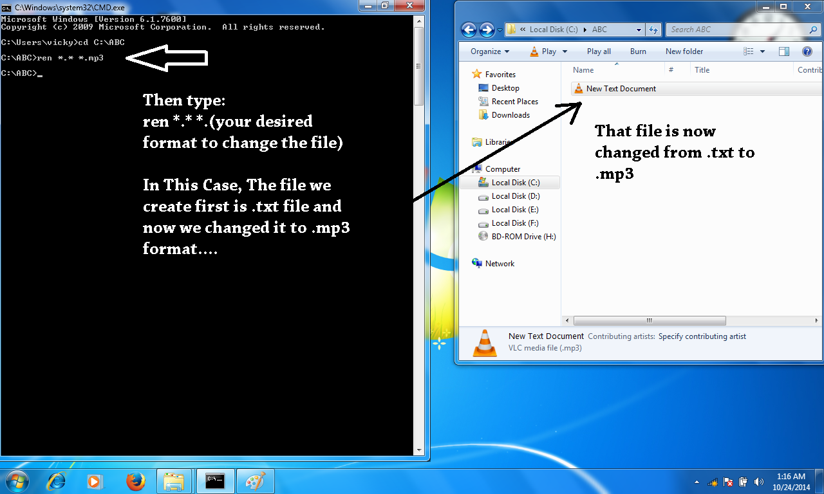Launch Firefox from the taskbar
Screen dimensions: 824x494
pyautogui.click(x=135, y=480)
